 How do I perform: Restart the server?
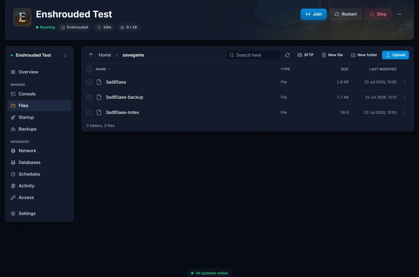pos(345,14)
